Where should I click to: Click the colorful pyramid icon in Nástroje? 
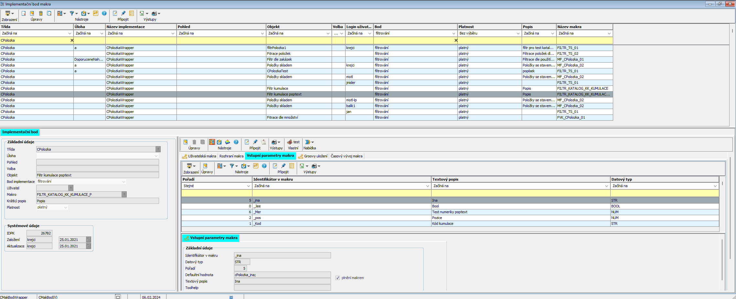tap(228, 142)
